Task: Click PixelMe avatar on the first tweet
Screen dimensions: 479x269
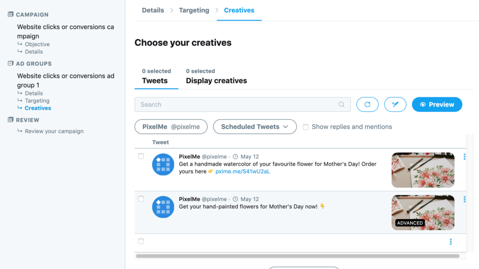Action: 163,164
